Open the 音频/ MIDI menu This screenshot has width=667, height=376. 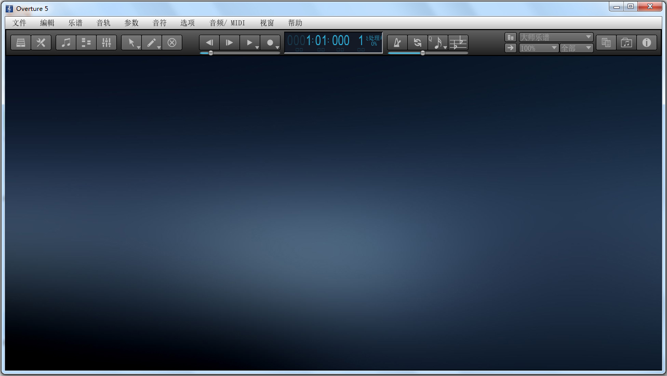(x=227, y=23)
